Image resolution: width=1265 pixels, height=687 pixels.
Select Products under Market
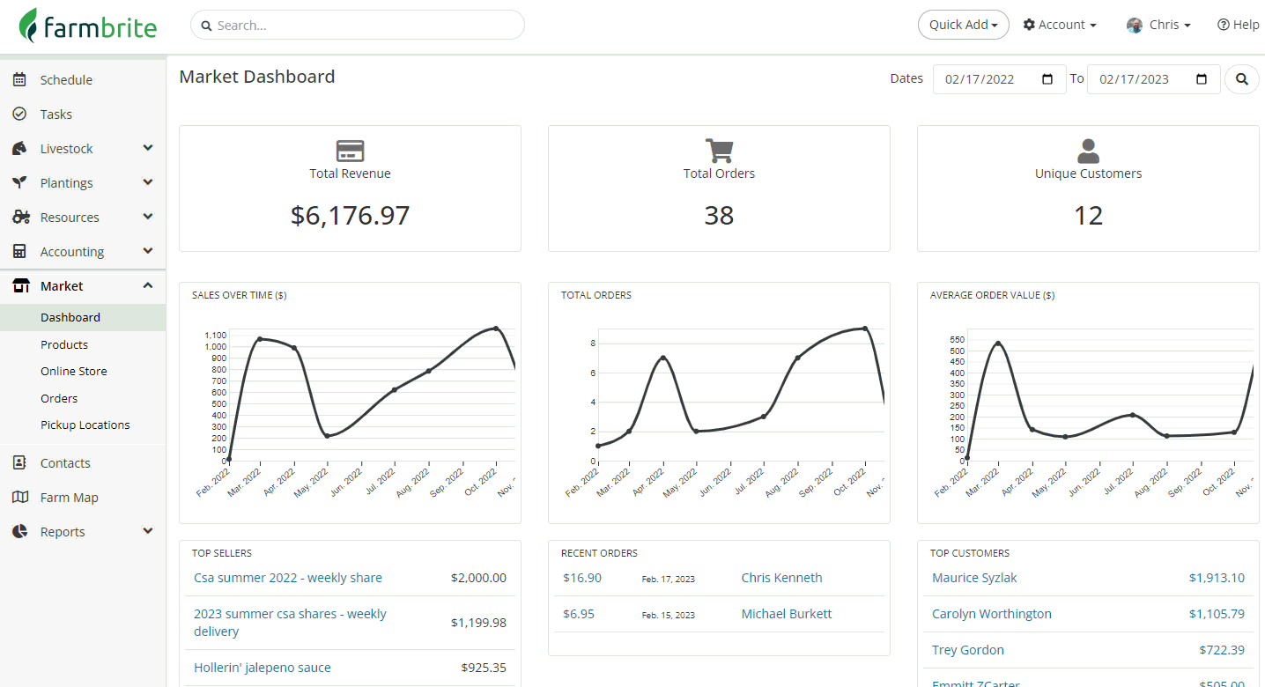coord(64,344)
